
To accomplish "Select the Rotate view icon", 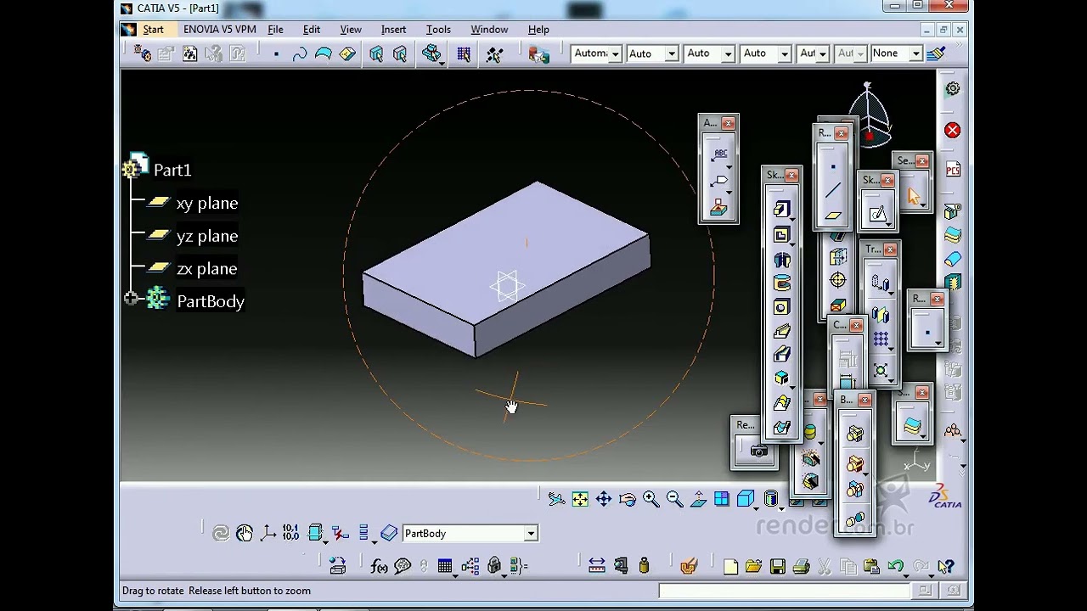I will (x=628, y=500).
